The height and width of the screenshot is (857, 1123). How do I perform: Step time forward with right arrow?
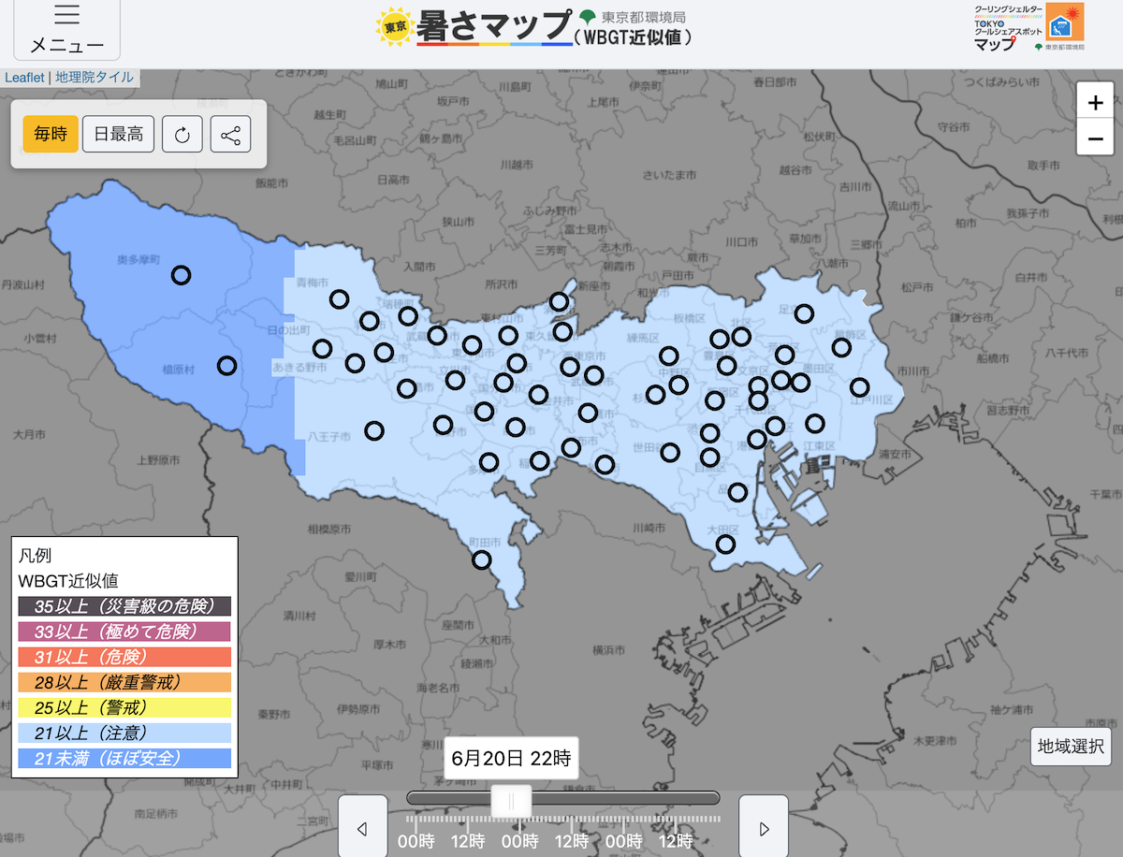pyautogui.click(x=764, y=827)
